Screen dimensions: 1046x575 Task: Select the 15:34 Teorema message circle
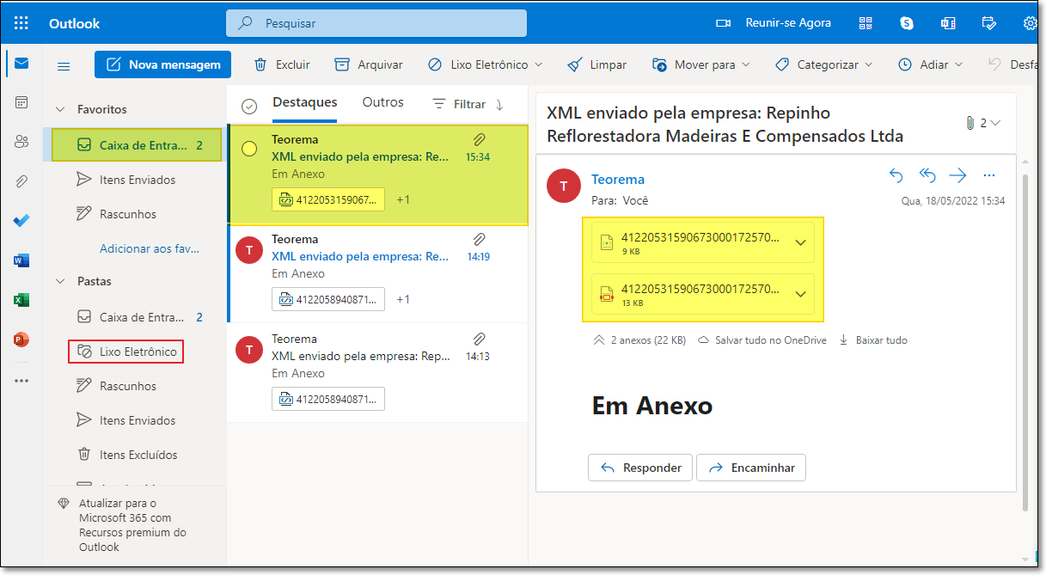pos(249,149)
